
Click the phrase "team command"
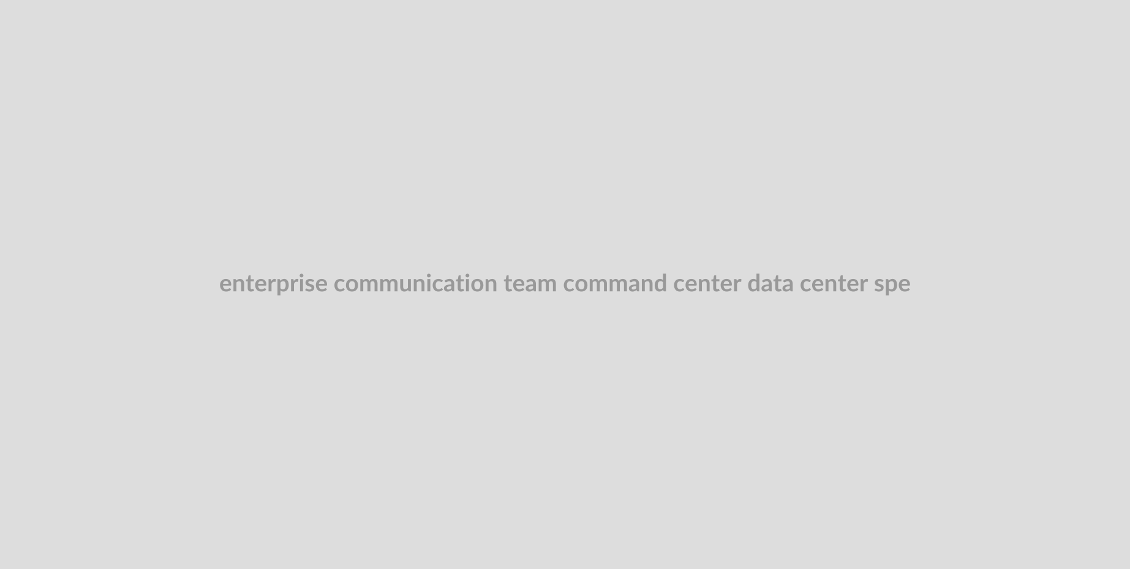point(585,283)
